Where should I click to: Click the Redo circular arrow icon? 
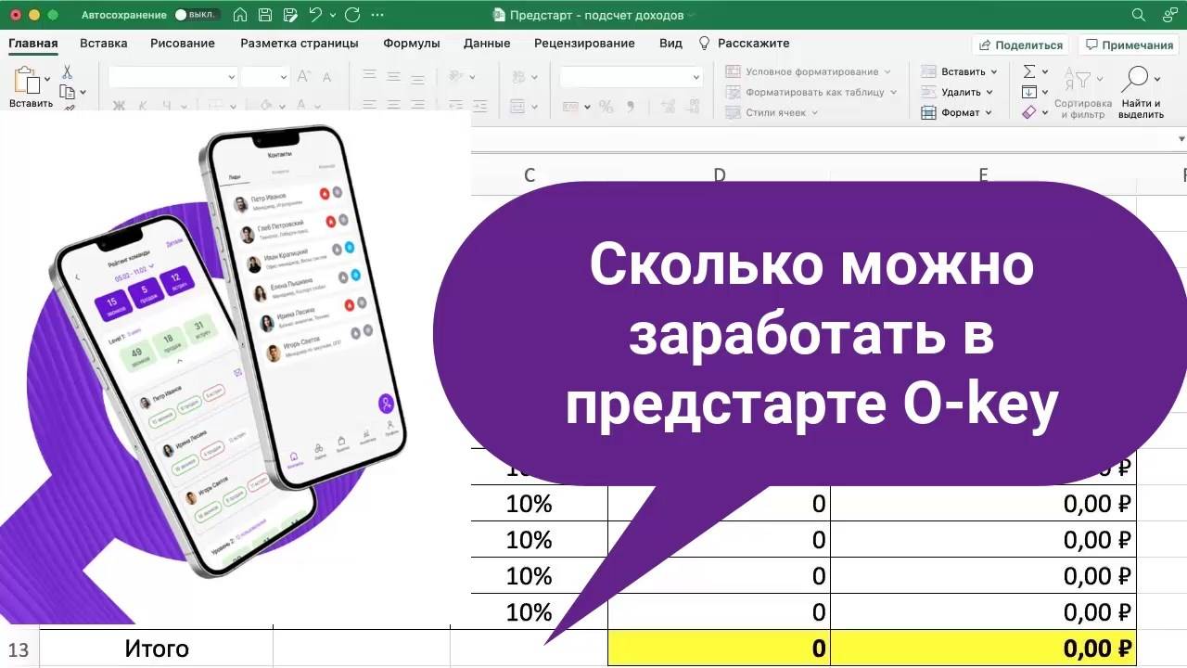click(x=351, y=15)
